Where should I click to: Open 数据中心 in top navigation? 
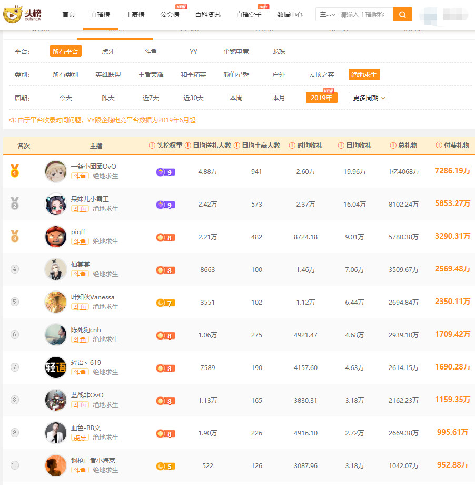pyautogui.click(x=290, y=15)
